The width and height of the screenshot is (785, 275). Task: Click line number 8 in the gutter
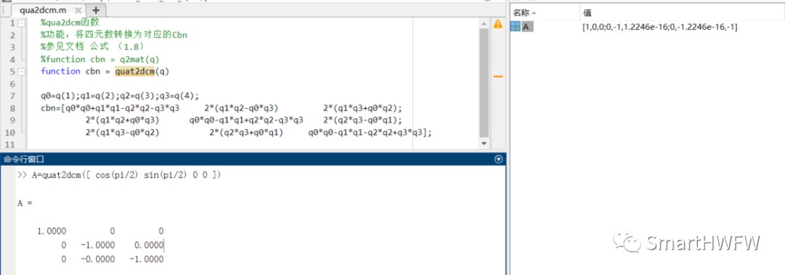click(x=12, y=109)
